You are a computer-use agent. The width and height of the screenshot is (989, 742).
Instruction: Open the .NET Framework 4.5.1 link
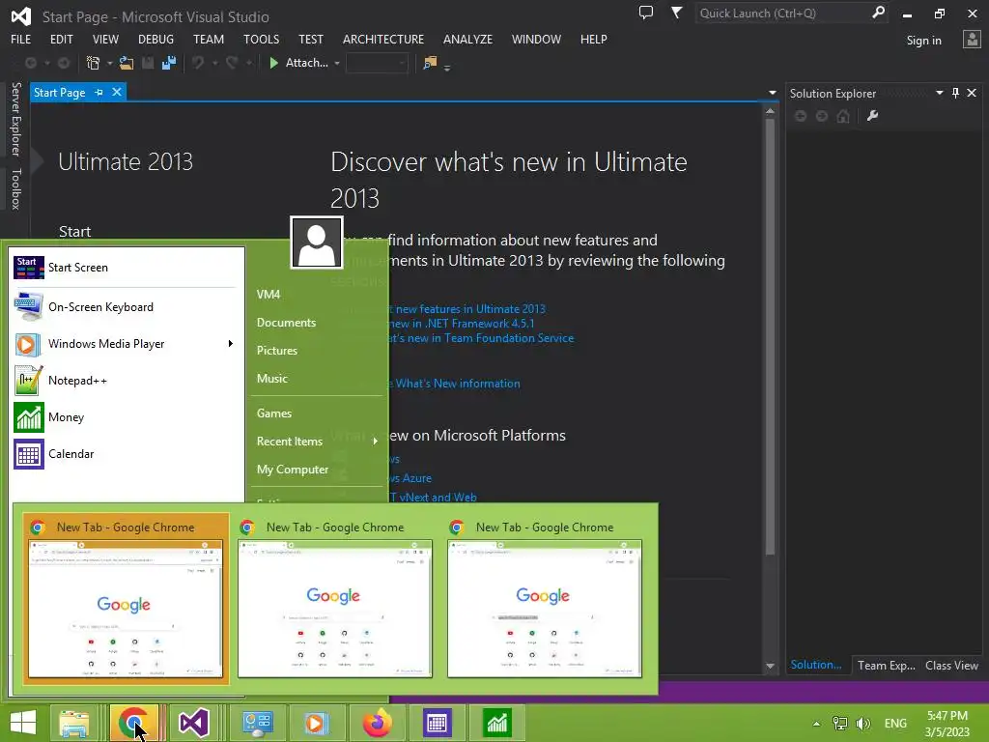[x=461, y=324]
